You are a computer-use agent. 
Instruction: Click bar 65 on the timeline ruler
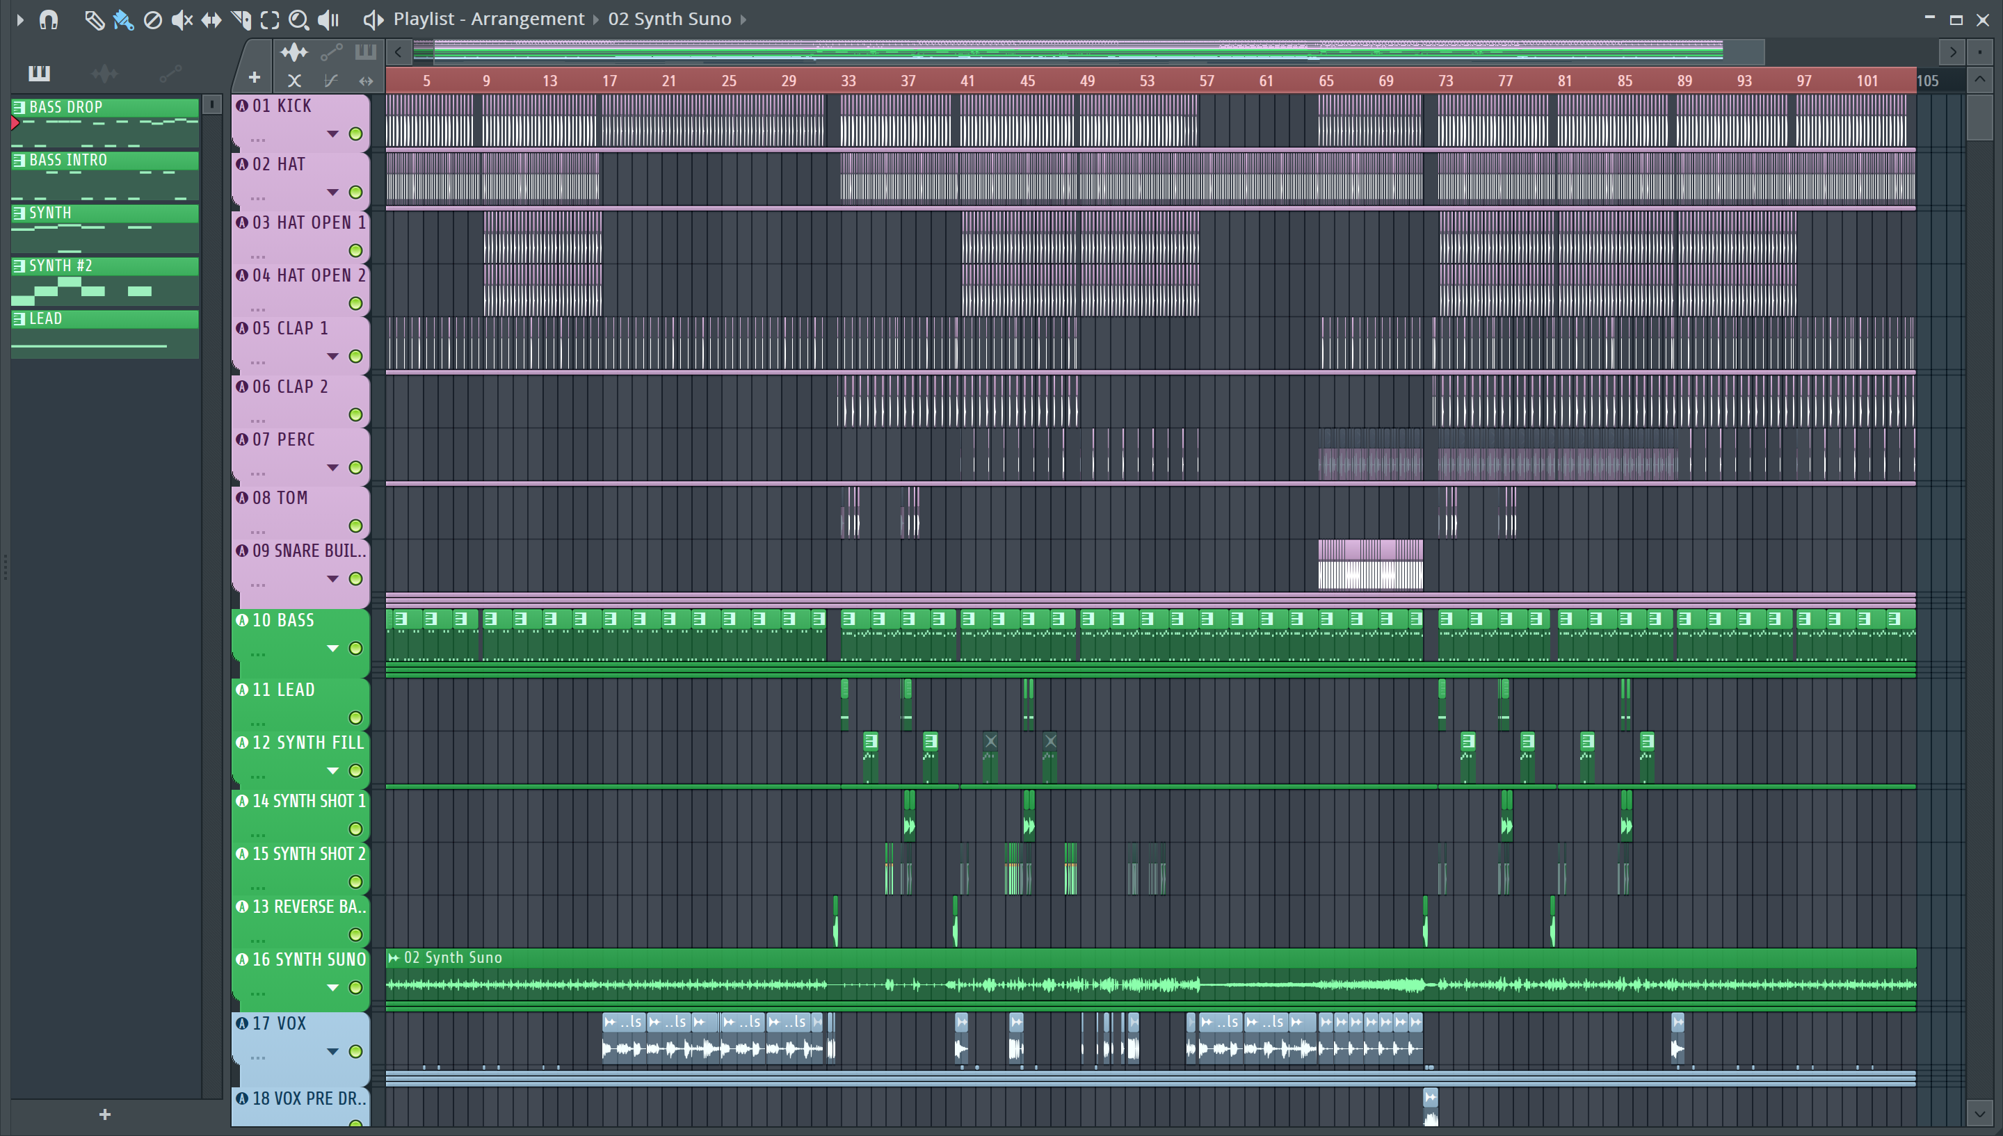1326,81
